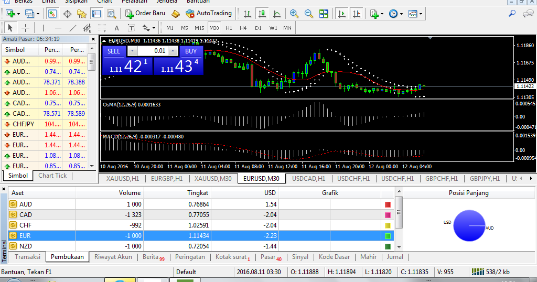This screenshot has width=537, height=282.
Task: Click the clock periods icon
Action: pos(393,14)
